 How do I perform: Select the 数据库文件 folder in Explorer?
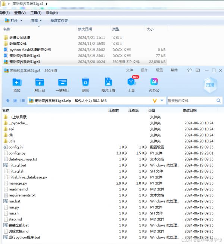coord(15,43)
